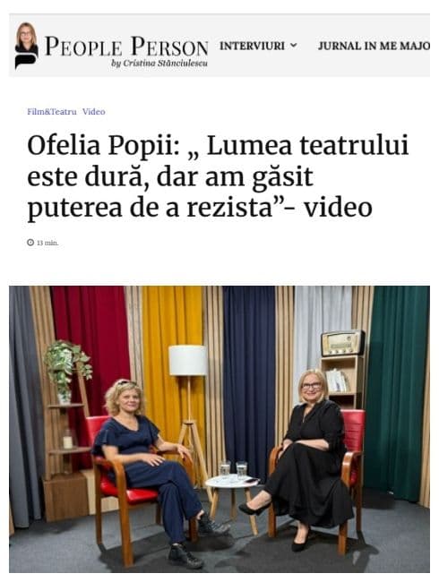Click the '13 min.' reading time label
The height and width of the screenshot is (582, 439).
pyautogui.click(x=47, y=243)
